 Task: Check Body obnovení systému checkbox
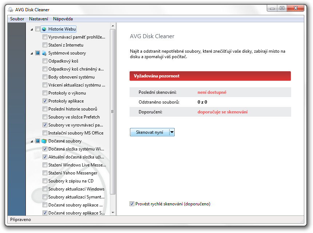[x=45, y=77]
